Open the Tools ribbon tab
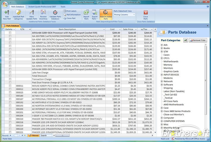 (x=63, y=7)
